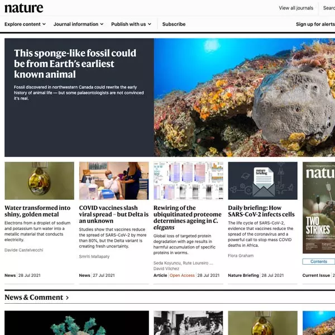335x335 pixels.
Task: Click the Nature Briefing category label
Action: coord(243,275)
